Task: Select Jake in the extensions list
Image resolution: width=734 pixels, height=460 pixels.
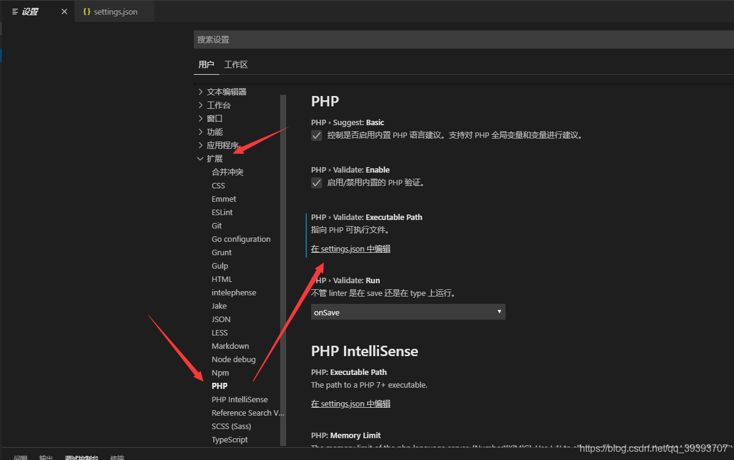Action: pos(219,306)
